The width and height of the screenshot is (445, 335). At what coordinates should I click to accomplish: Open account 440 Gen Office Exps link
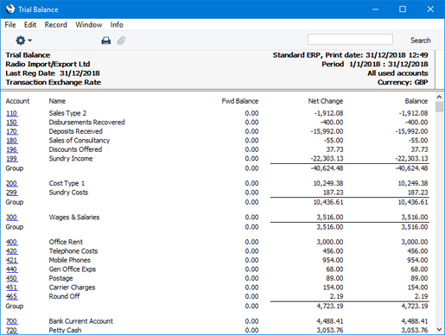pos(12,269)
